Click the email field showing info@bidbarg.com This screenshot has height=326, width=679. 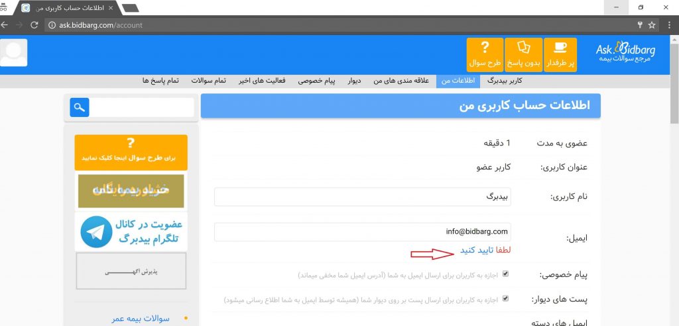(x=363, y=232)
